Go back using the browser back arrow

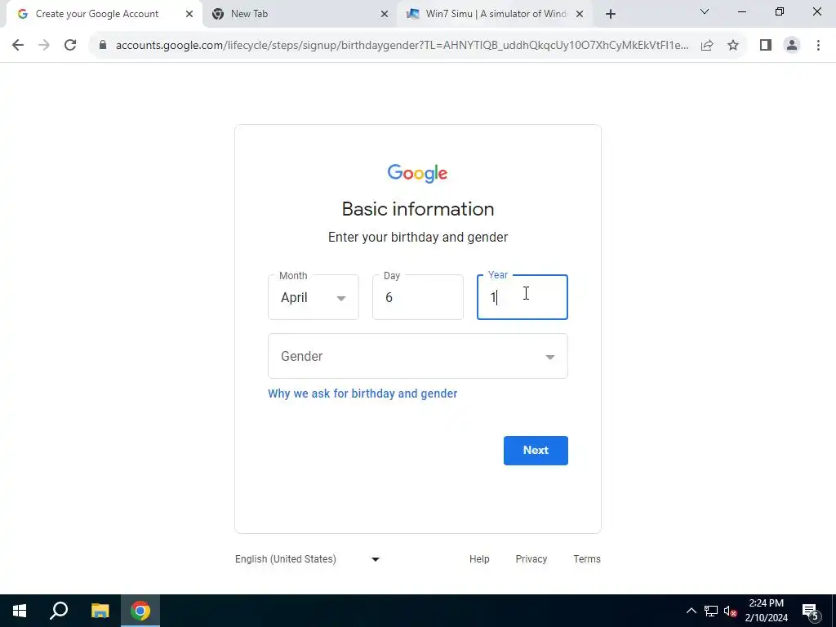[18, 46]
